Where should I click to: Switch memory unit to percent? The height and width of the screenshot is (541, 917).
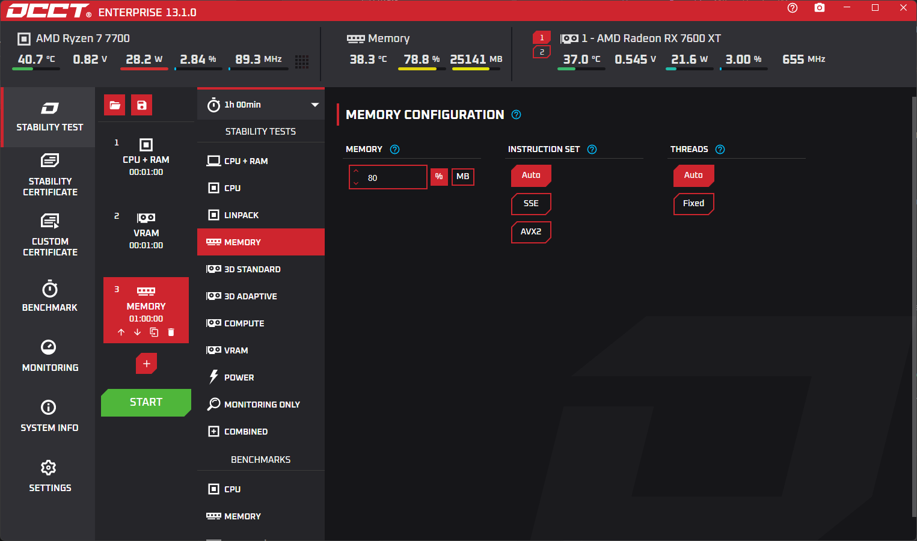pyautogui.click(x=439, y=177)
